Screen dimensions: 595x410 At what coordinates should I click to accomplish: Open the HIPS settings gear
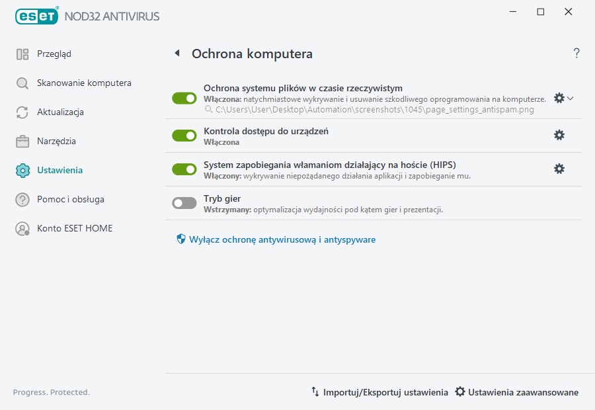pyautogui.click(x=559, y=169)
